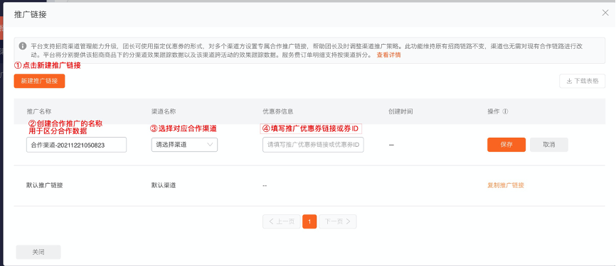The height and width of the screenshot is (266, 616).
Task: Click the 关闭 button at bottom
Action: point(38,252)
